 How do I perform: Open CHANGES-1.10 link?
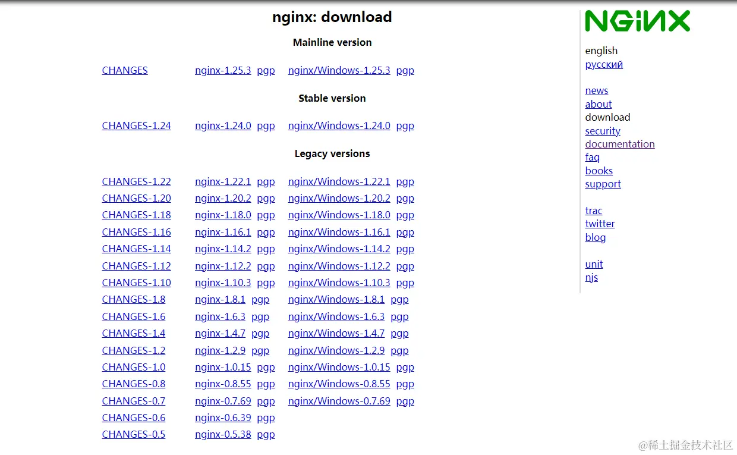[x=136, y=283]
